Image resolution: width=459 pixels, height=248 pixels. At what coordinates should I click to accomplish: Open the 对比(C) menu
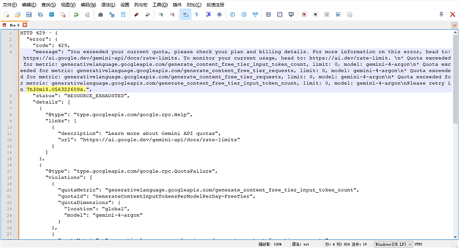194,5
